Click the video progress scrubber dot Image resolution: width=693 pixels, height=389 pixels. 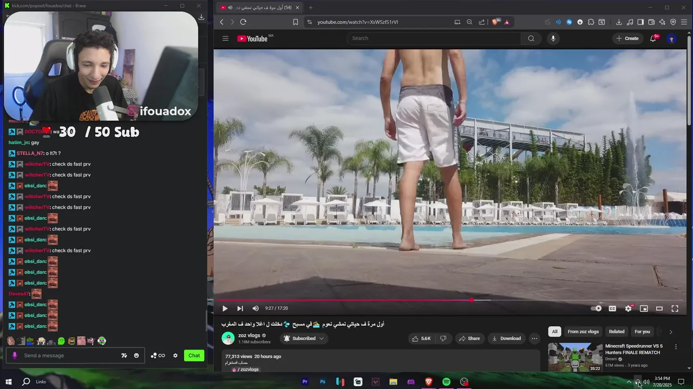click(x=472, y=300)
